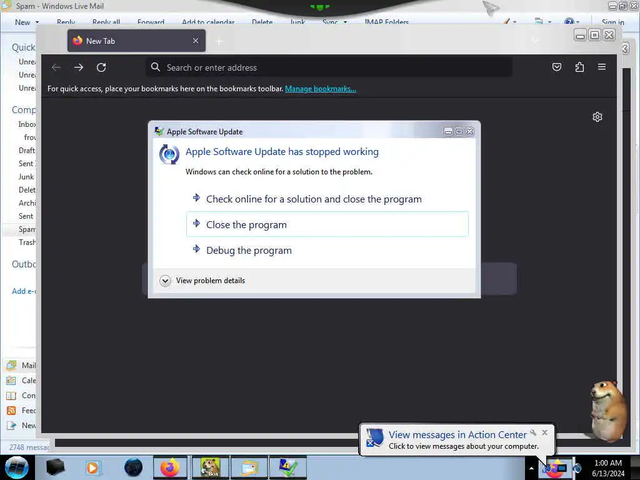Show hidden tray icons arrow
Image resolution: width=640 pixels, height=480 pixels.
531,467
